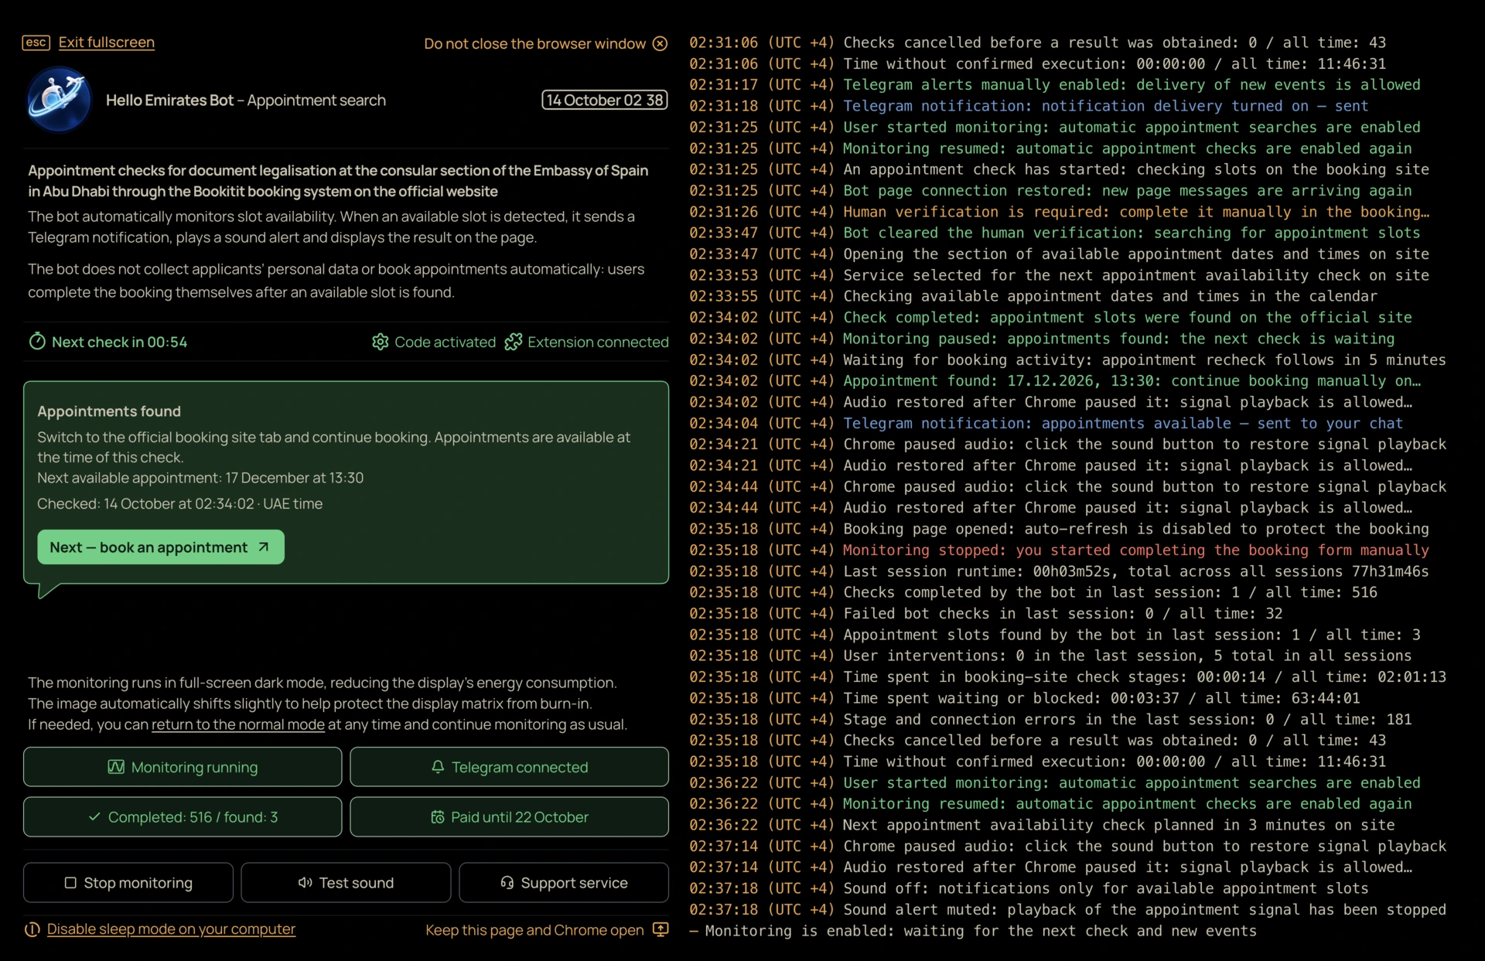Click the close circle icon beside browser window warning

(660, 43)
